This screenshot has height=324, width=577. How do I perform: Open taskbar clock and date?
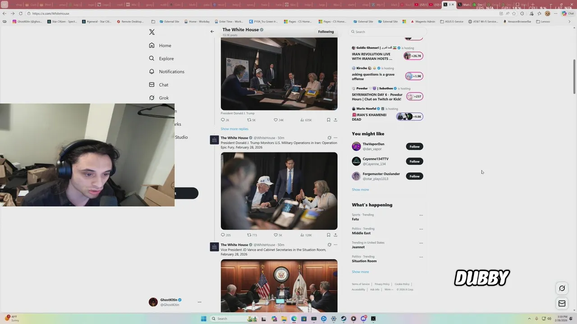click(561, 319)
